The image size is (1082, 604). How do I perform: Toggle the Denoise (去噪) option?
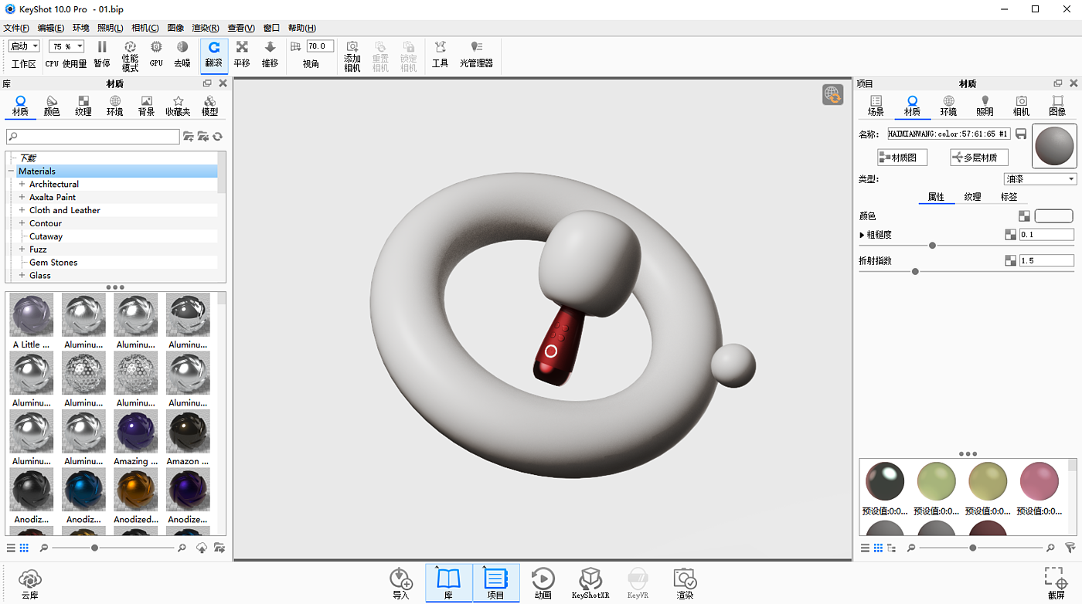[x=182, y=54]
